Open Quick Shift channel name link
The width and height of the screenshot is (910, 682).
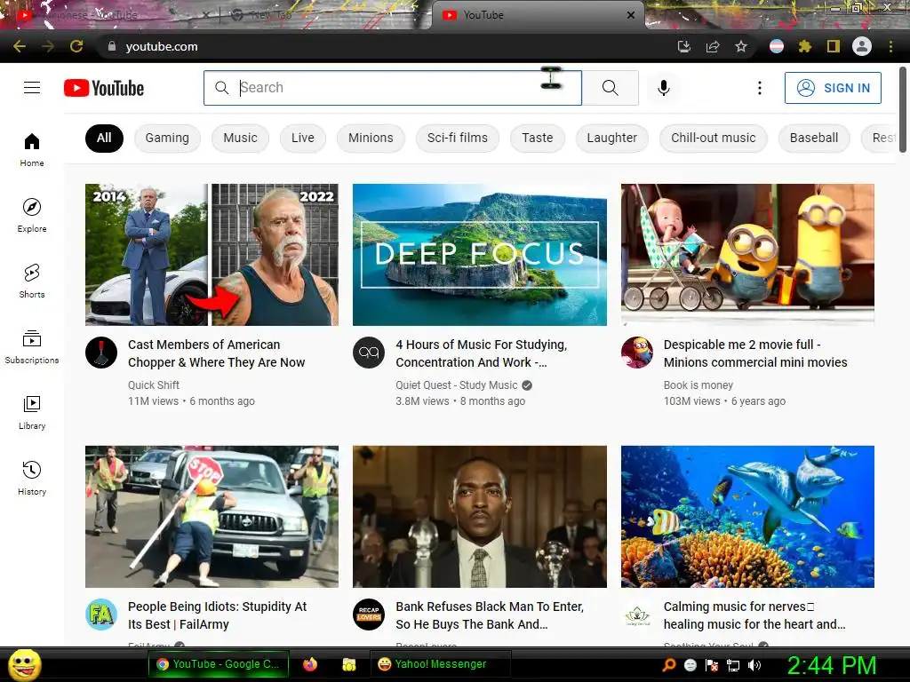(154, 385)
